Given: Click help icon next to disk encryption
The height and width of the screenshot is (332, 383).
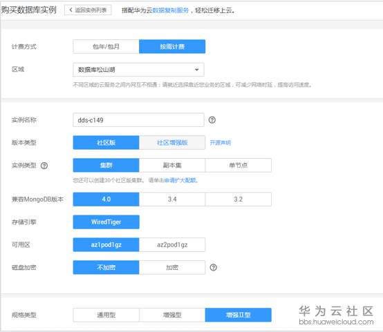Looking at the screenshot, I should (213, 268).
